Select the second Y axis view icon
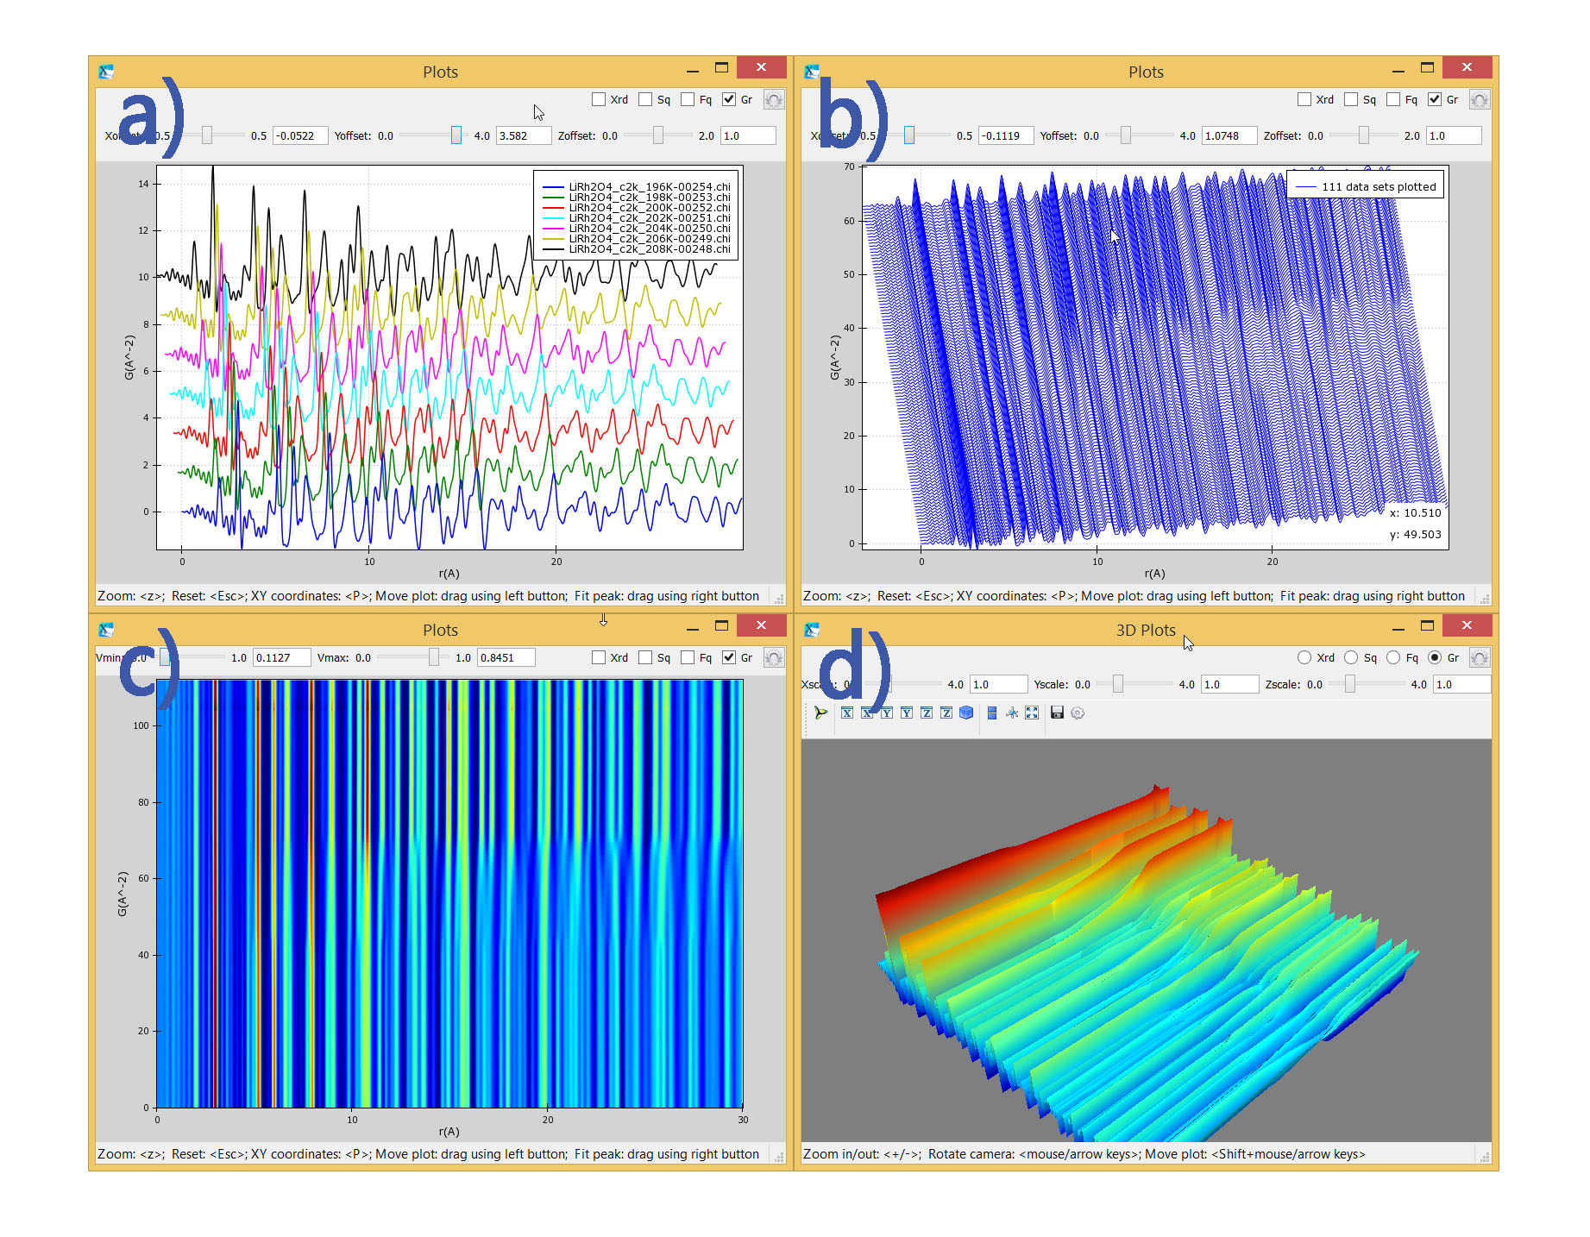Screen dimensions: 1590x1237 coord(907,713)
